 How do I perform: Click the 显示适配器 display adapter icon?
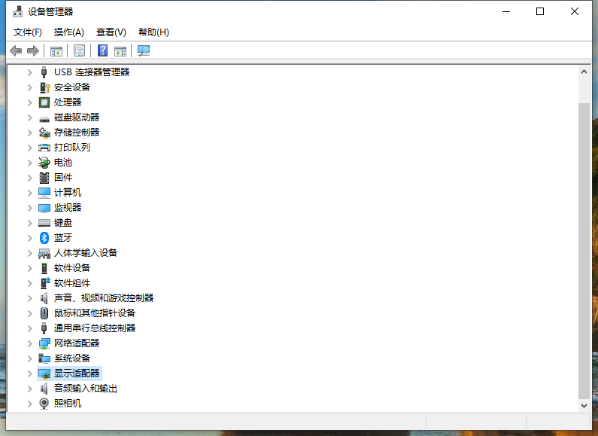point(44,373)
